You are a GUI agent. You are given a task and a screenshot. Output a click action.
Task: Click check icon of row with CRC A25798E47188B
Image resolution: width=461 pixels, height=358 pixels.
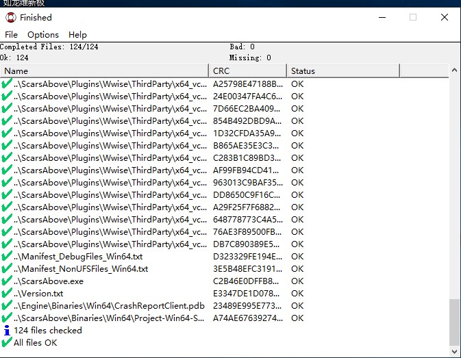pos(6,84)
